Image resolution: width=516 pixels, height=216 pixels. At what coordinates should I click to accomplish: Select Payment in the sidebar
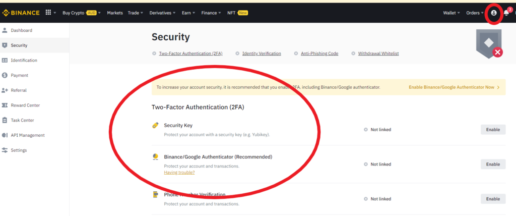point(20,75)
